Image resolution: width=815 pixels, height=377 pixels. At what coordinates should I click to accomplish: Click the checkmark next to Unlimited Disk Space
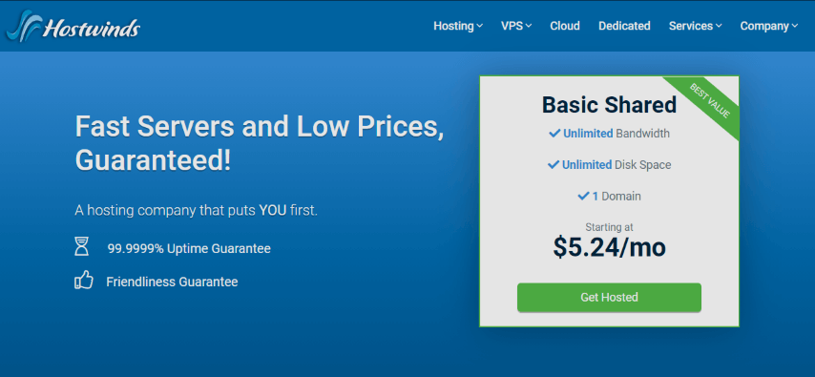coord(554,165)
